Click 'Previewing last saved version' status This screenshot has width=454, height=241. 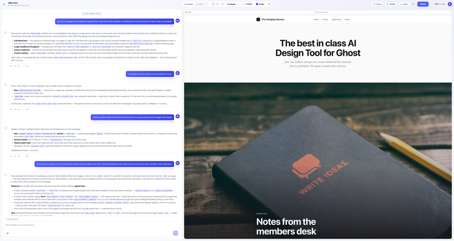(19, 6)
